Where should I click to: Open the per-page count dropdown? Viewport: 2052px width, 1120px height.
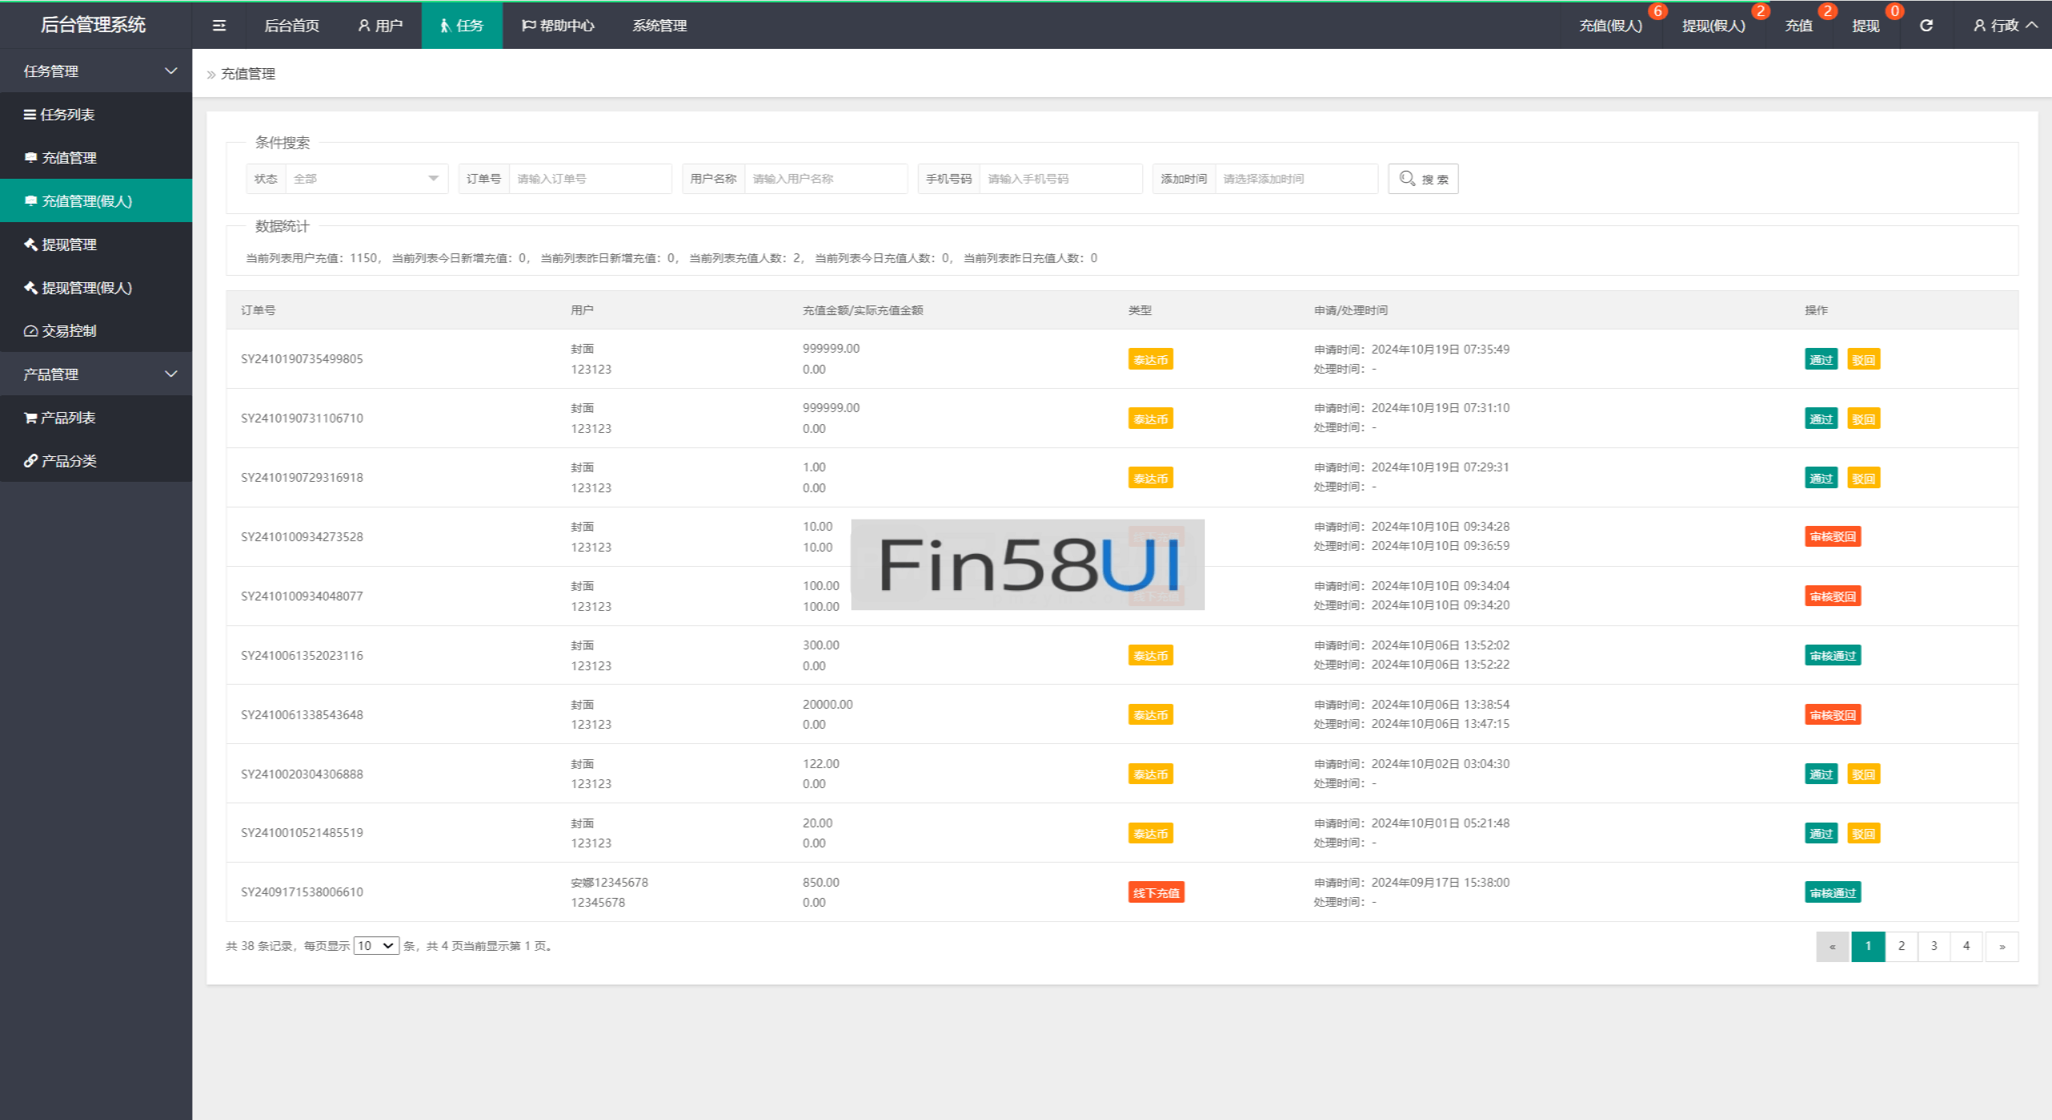[376, 946]
